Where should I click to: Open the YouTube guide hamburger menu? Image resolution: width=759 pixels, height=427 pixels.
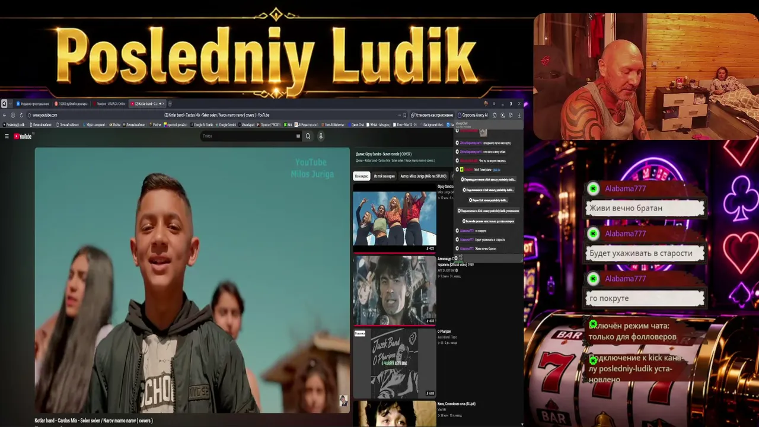tap(7, 136)
